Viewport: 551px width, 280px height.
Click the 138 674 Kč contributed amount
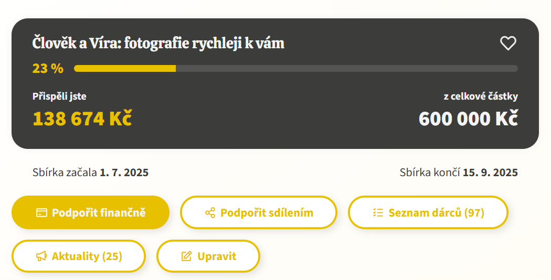click(82, 119)
